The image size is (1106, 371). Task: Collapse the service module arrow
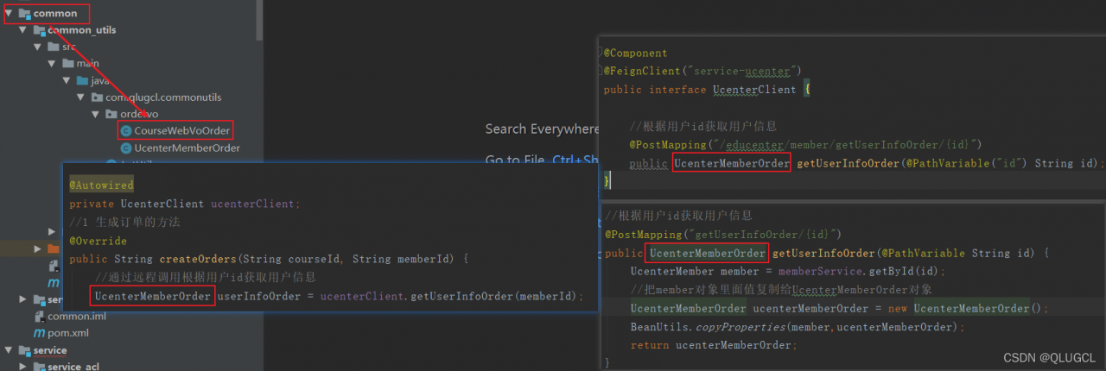[x=9, y=350]
